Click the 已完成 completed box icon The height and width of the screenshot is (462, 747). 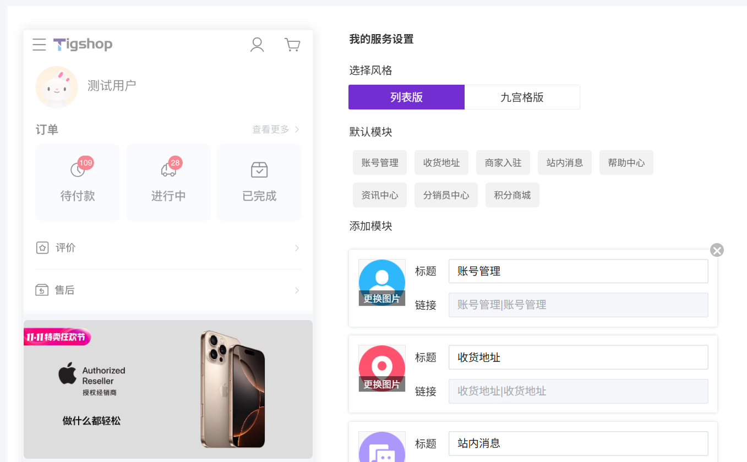(259, 170)
